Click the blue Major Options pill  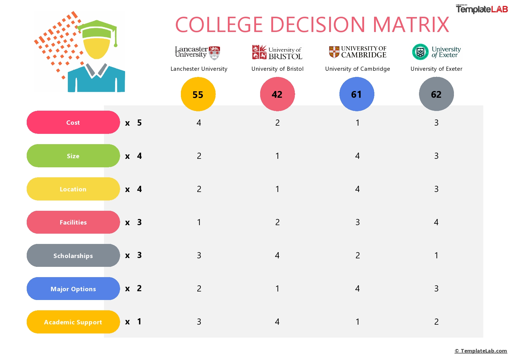[73, 289]
